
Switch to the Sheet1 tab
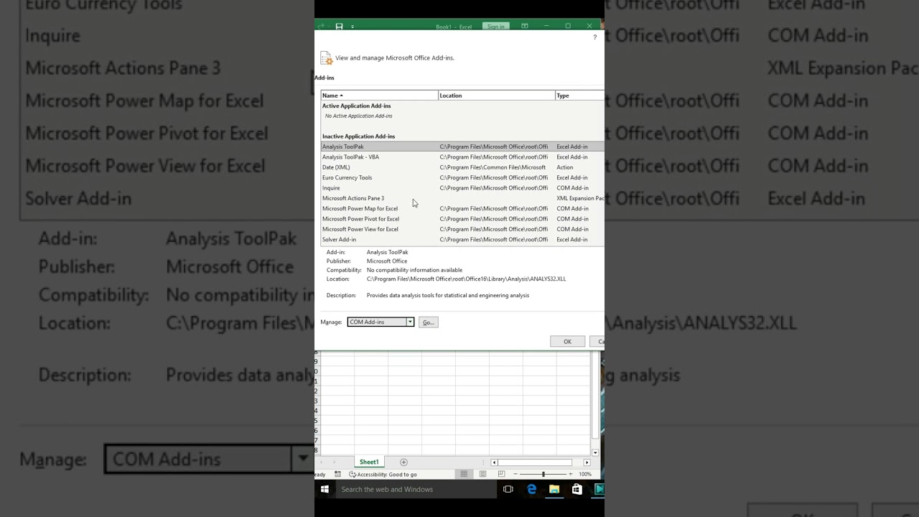pyautogui.click(x=369, y=462)
